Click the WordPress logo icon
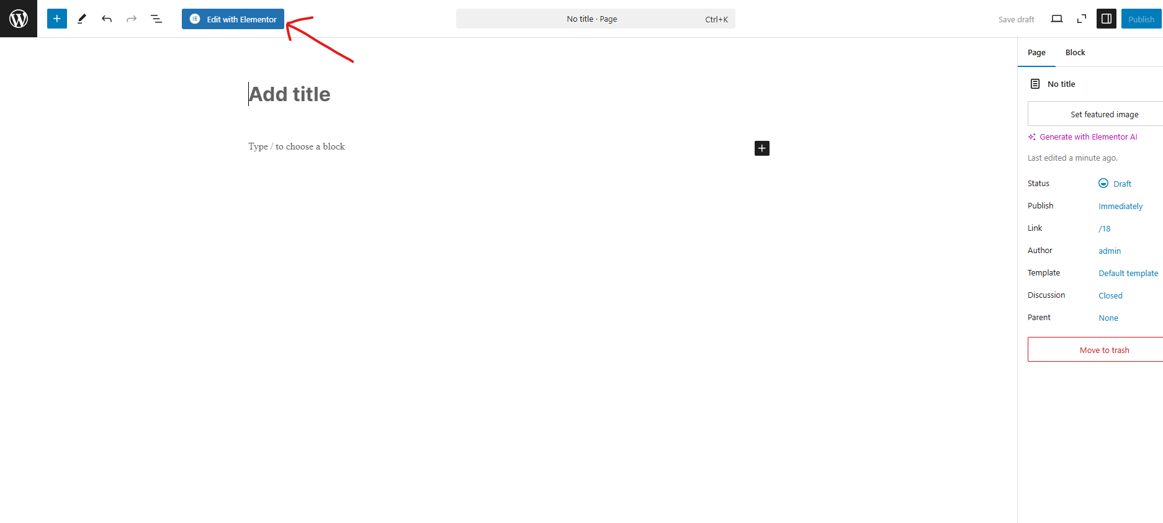The width and height of the screenshot is (1163, 523). [19, 19]
